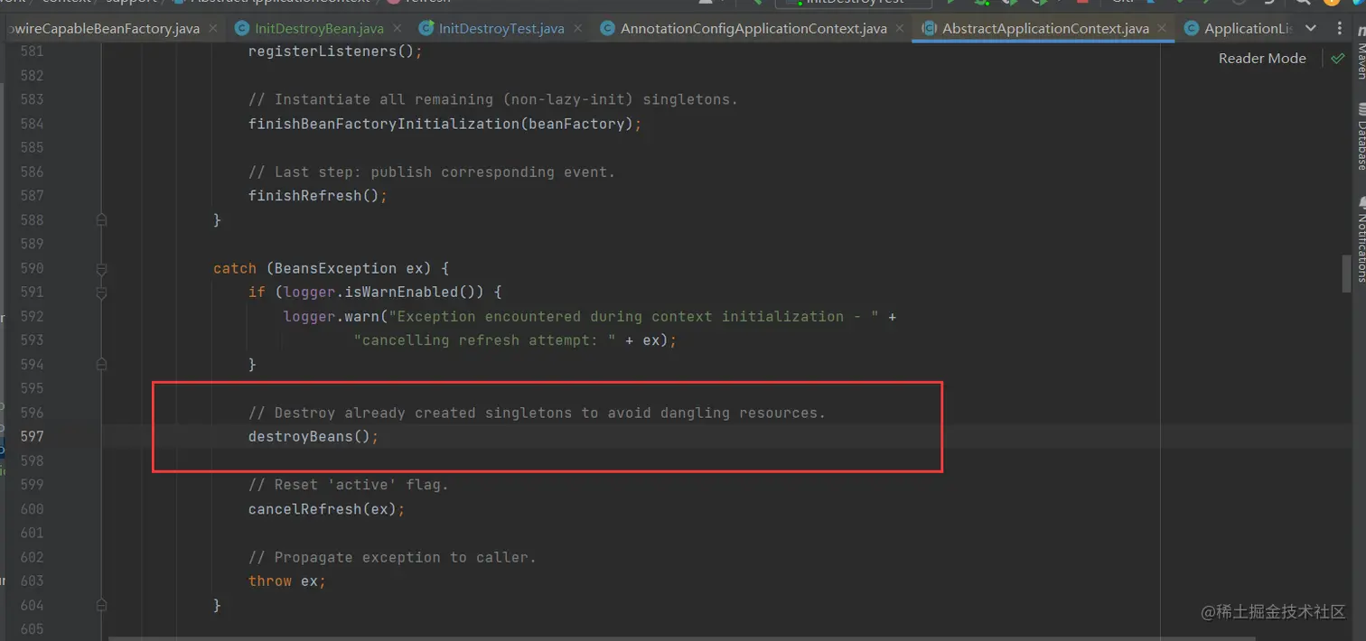
Task: Click the finishRefresh() call
Action: coord(317,196)
